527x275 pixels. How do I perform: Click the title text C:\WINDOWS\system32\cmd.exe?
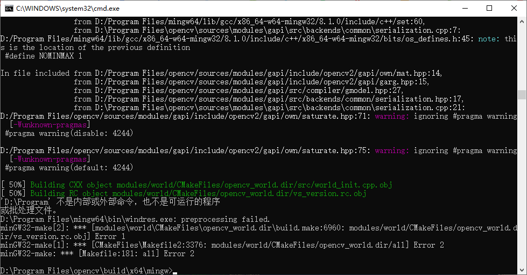67,9
